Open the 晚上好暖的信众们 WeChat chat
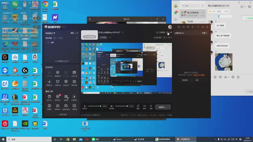The height and width of the screenshot is (142, 253). tap(192, 14)
